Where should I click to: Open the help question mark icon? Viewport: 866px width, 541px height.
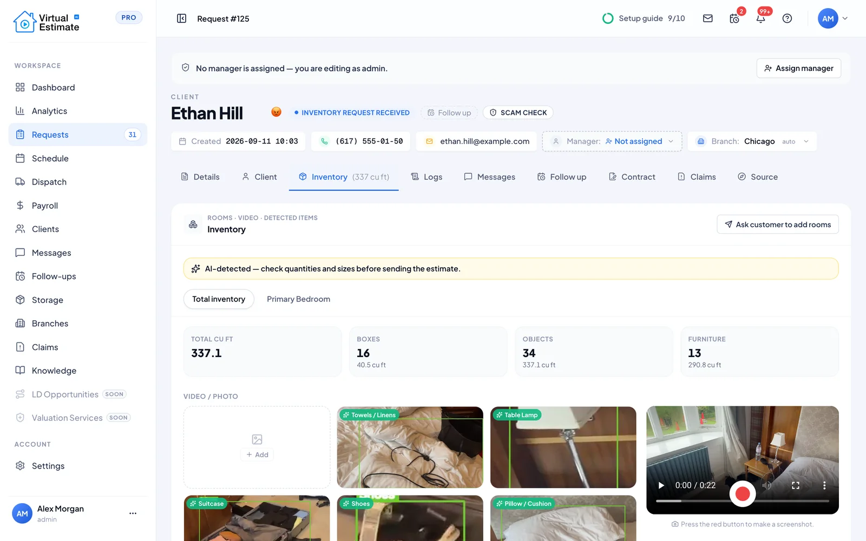pyautogui.click(x=787, y=18)
